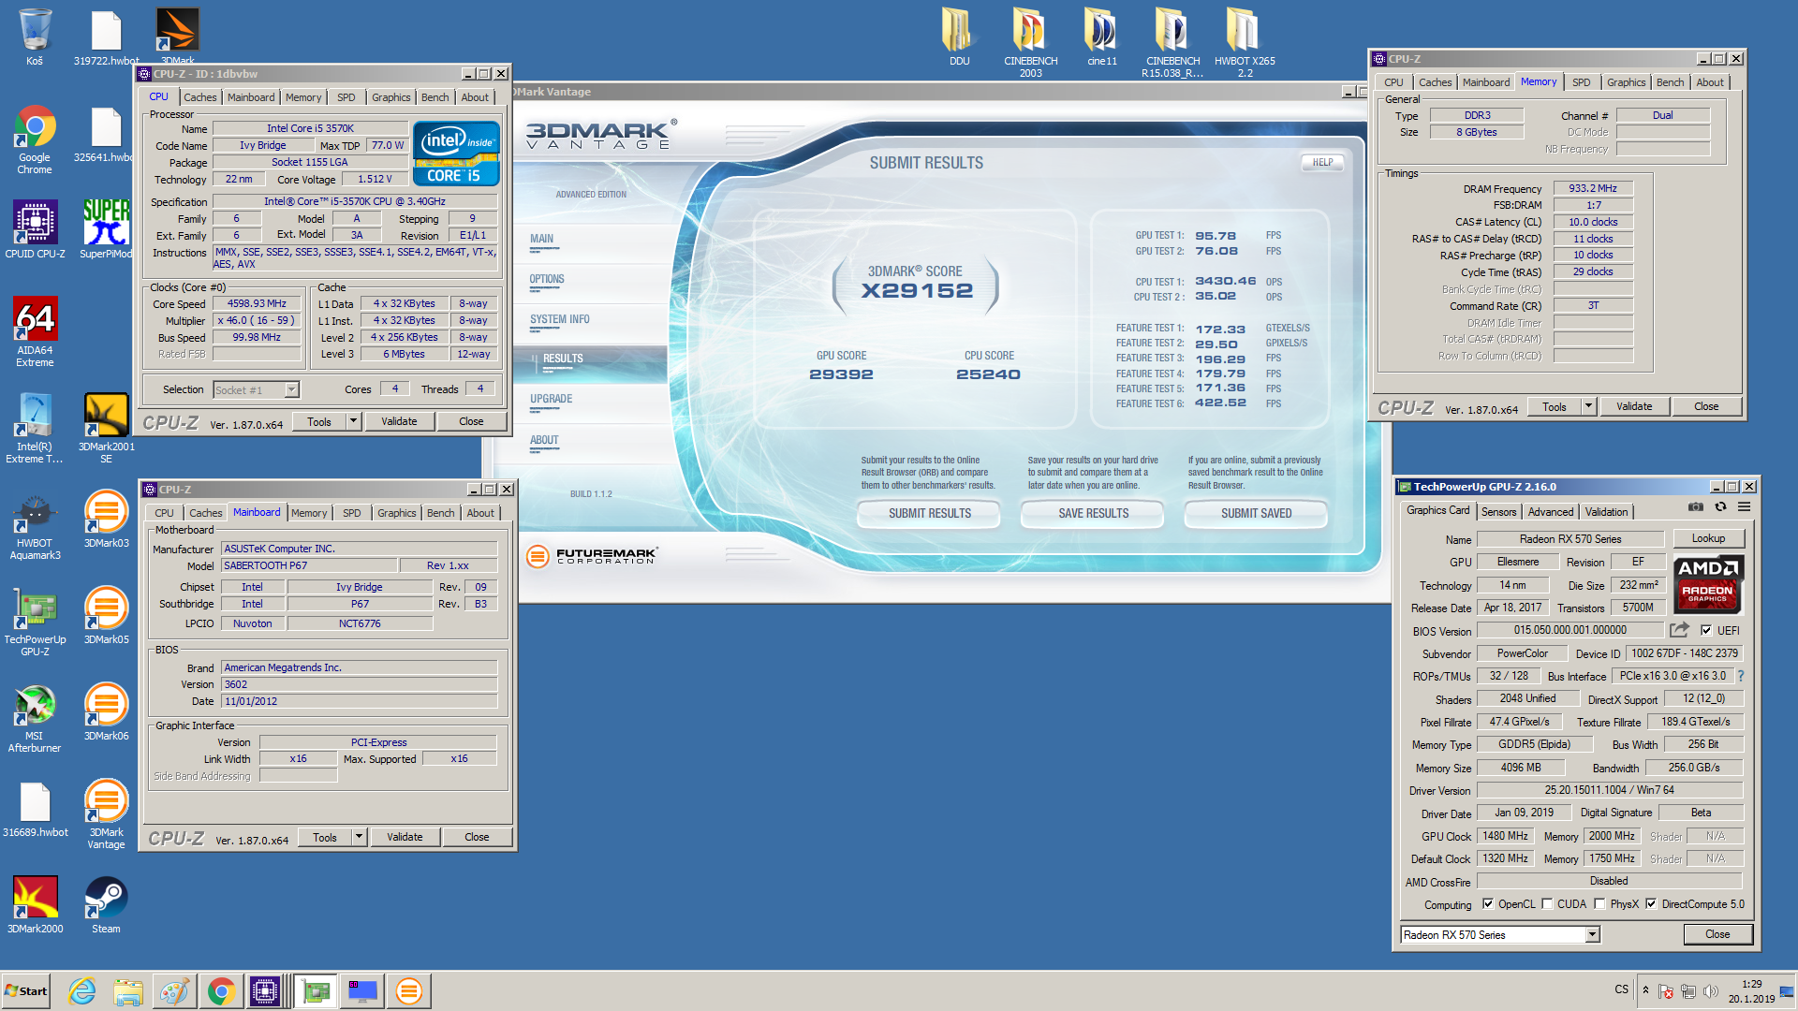Click the volume icon in system tray
Screen dimensions: 1798x1011
(1710, 990)
